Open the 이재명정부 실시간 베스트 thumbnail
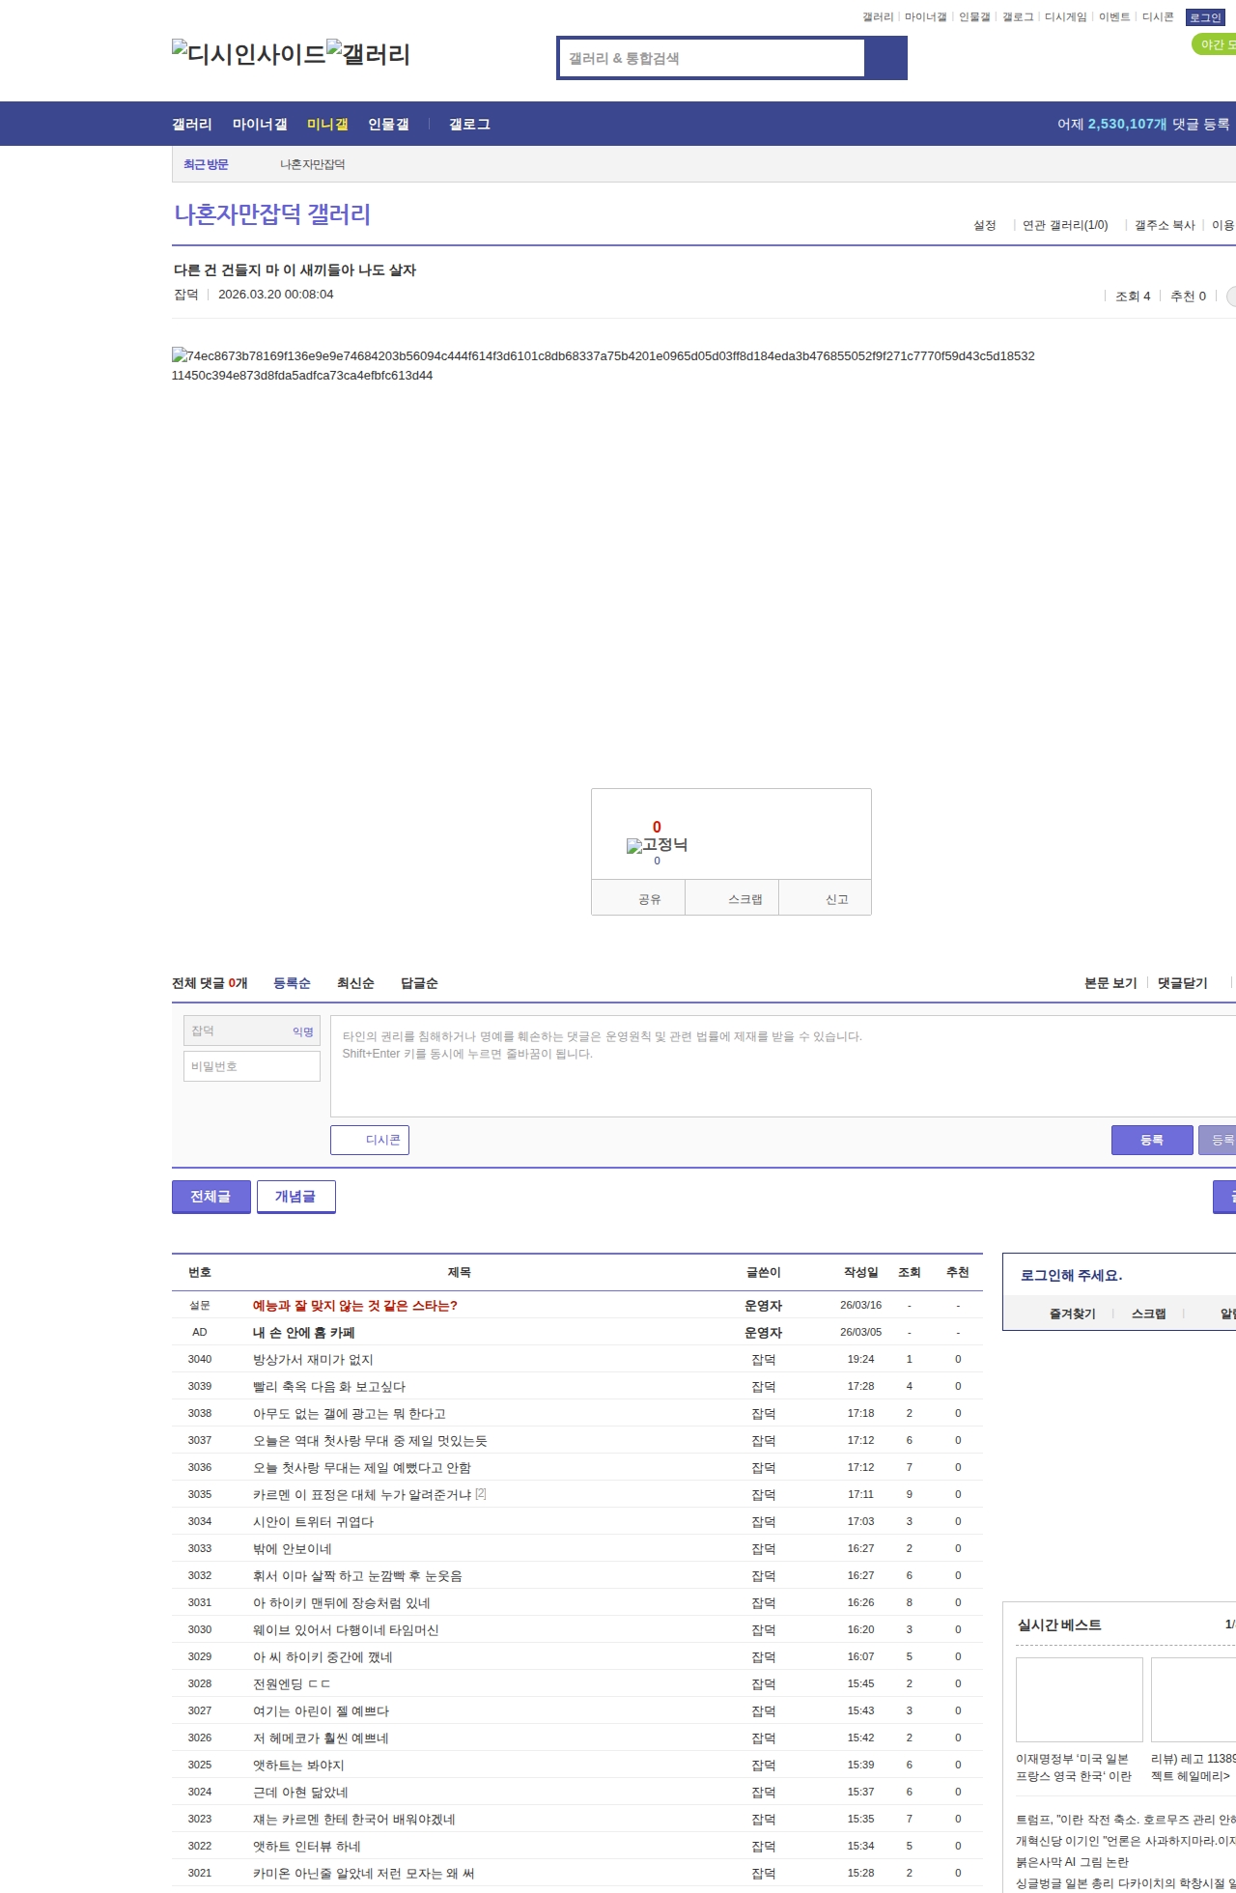This screenshot has width=1236, height=1893. (x=1080, y=1700)
